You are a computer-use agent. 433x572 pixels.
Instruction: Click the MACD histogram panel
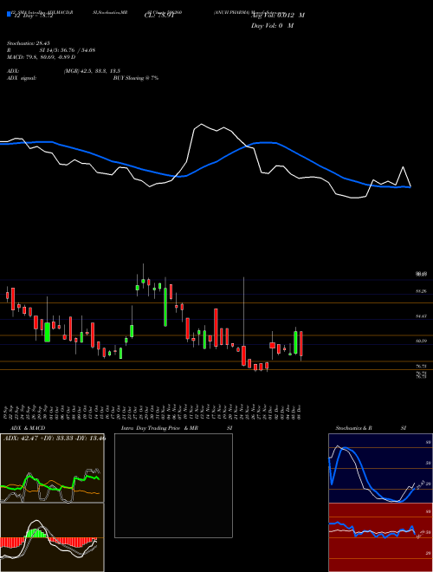click(x=52, y=537)
